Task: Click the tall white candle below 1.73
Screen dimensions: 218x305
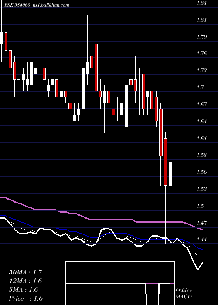Action: click(x=83, y=88)
